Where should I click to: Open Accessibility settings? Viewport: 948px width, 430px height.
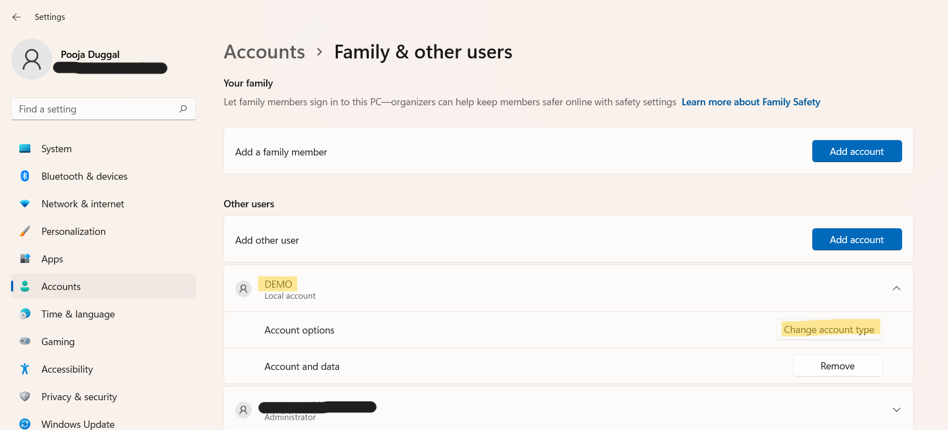click(x=67, y=369)
